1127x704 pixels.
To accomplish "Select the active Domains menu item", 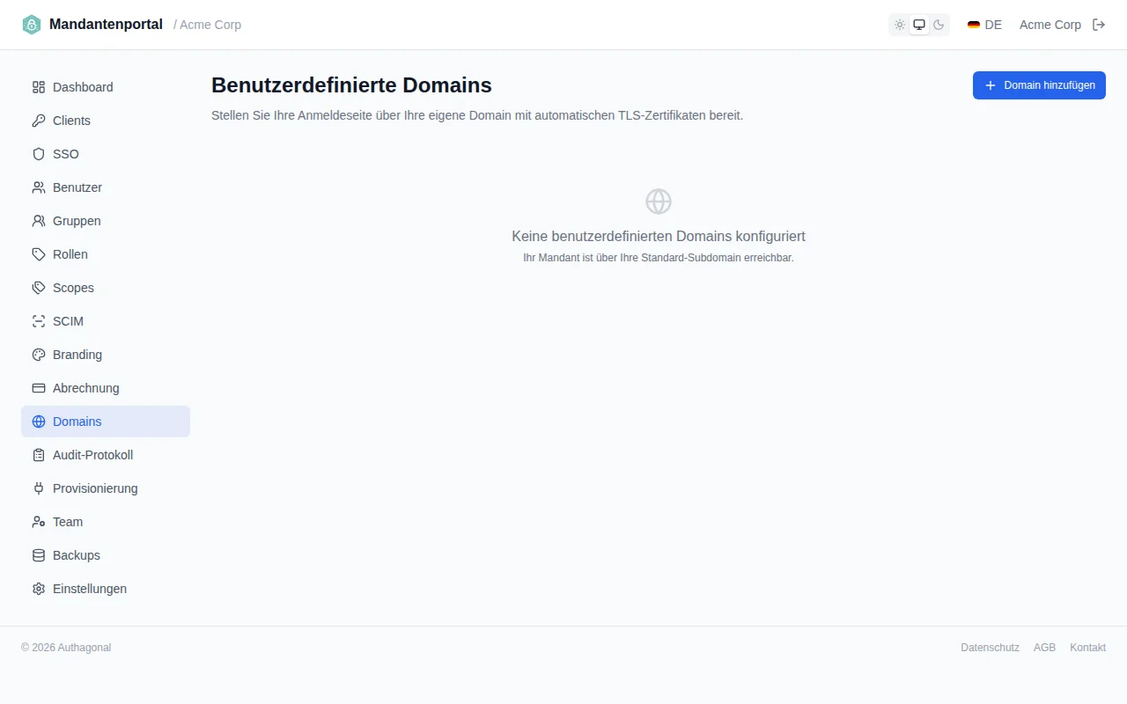I will coord(106,422).
